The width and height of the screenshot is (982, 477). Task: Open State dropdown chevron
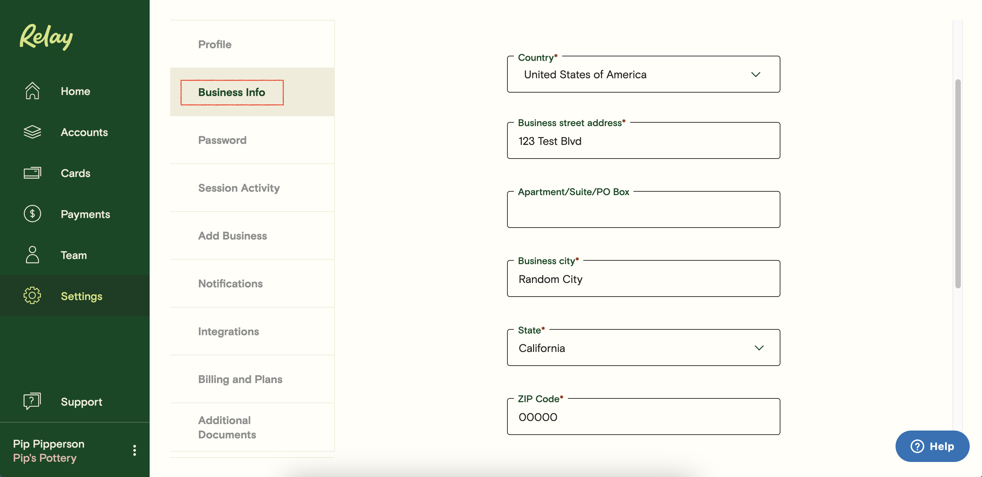pyautogui.click(x=759, y=348)
